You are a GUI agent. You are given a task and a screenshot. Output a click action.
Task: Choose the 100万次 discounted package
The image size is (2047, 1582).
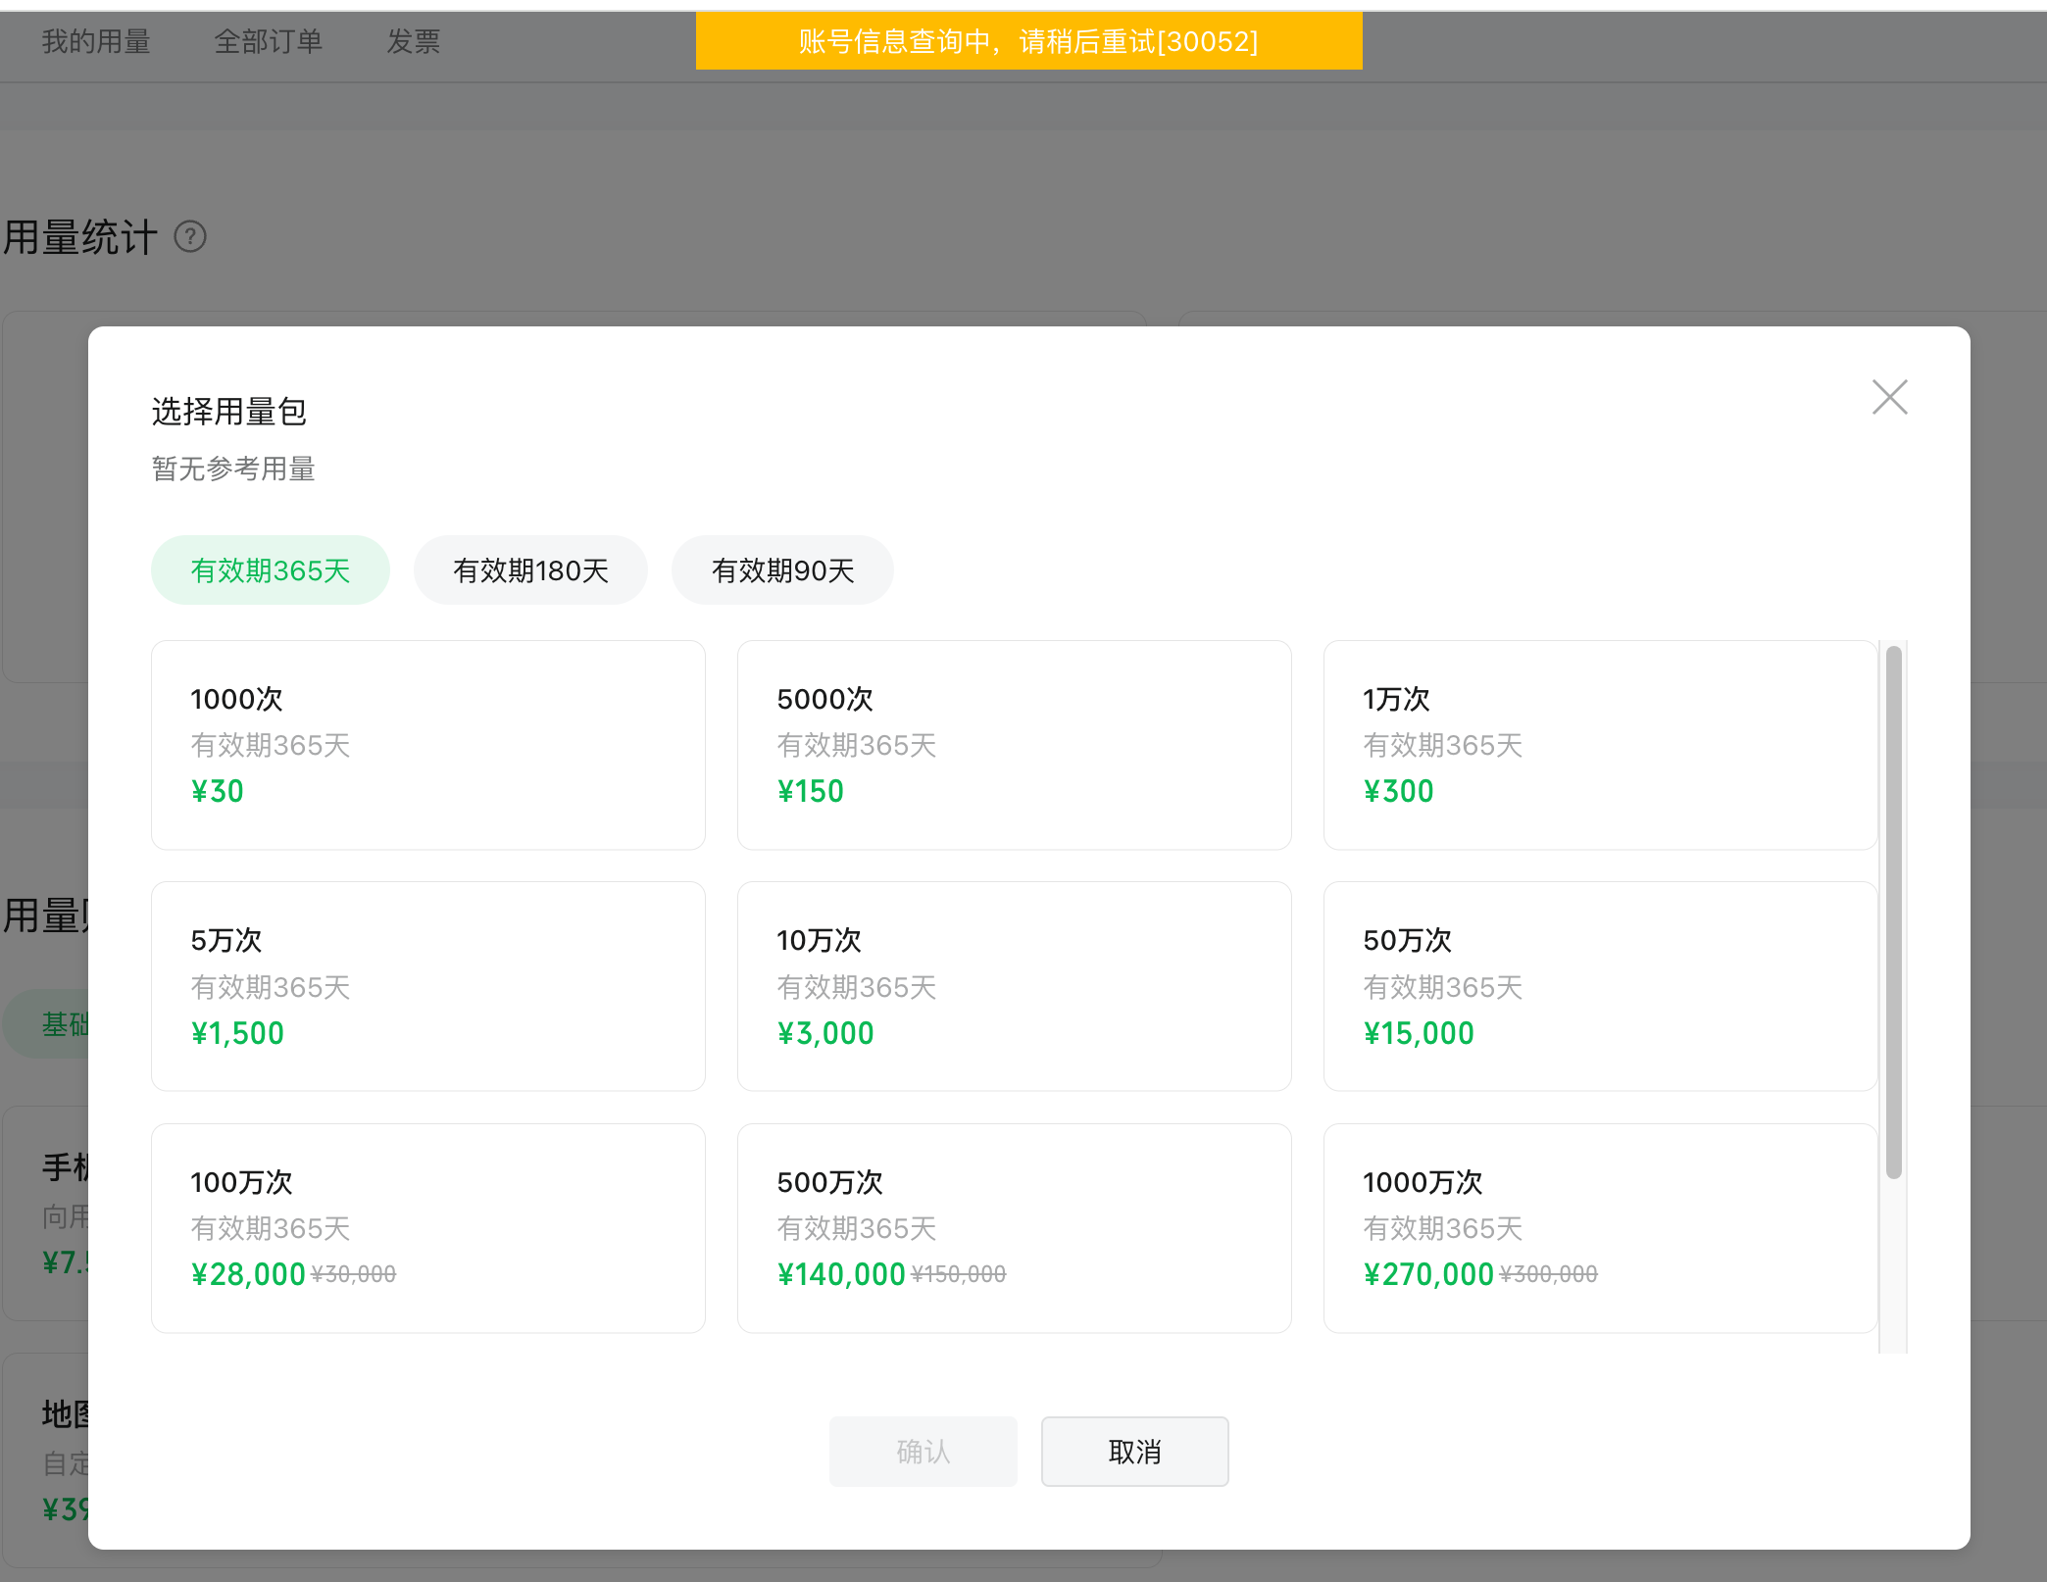(x=428, y=1228)
